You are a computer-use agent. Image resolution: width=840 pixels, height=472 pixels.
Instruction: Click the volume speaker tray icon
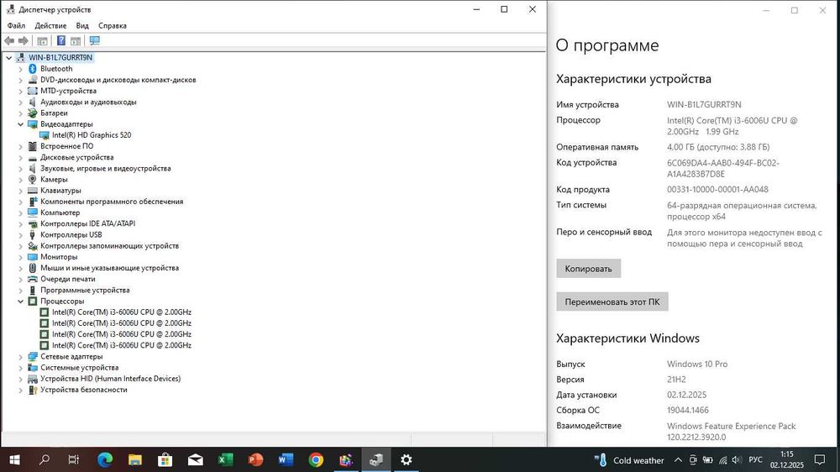pos(737,459)
